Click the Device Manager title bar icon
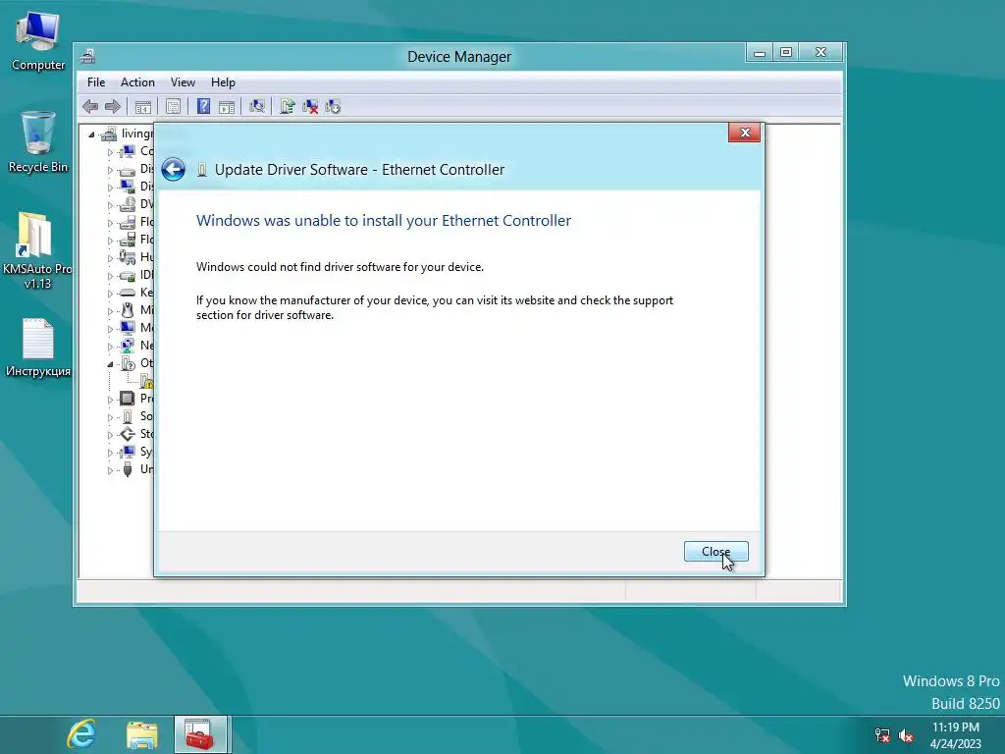Image resolution: width=1005 pixels, height=754 pixels. tap(88, 56)
